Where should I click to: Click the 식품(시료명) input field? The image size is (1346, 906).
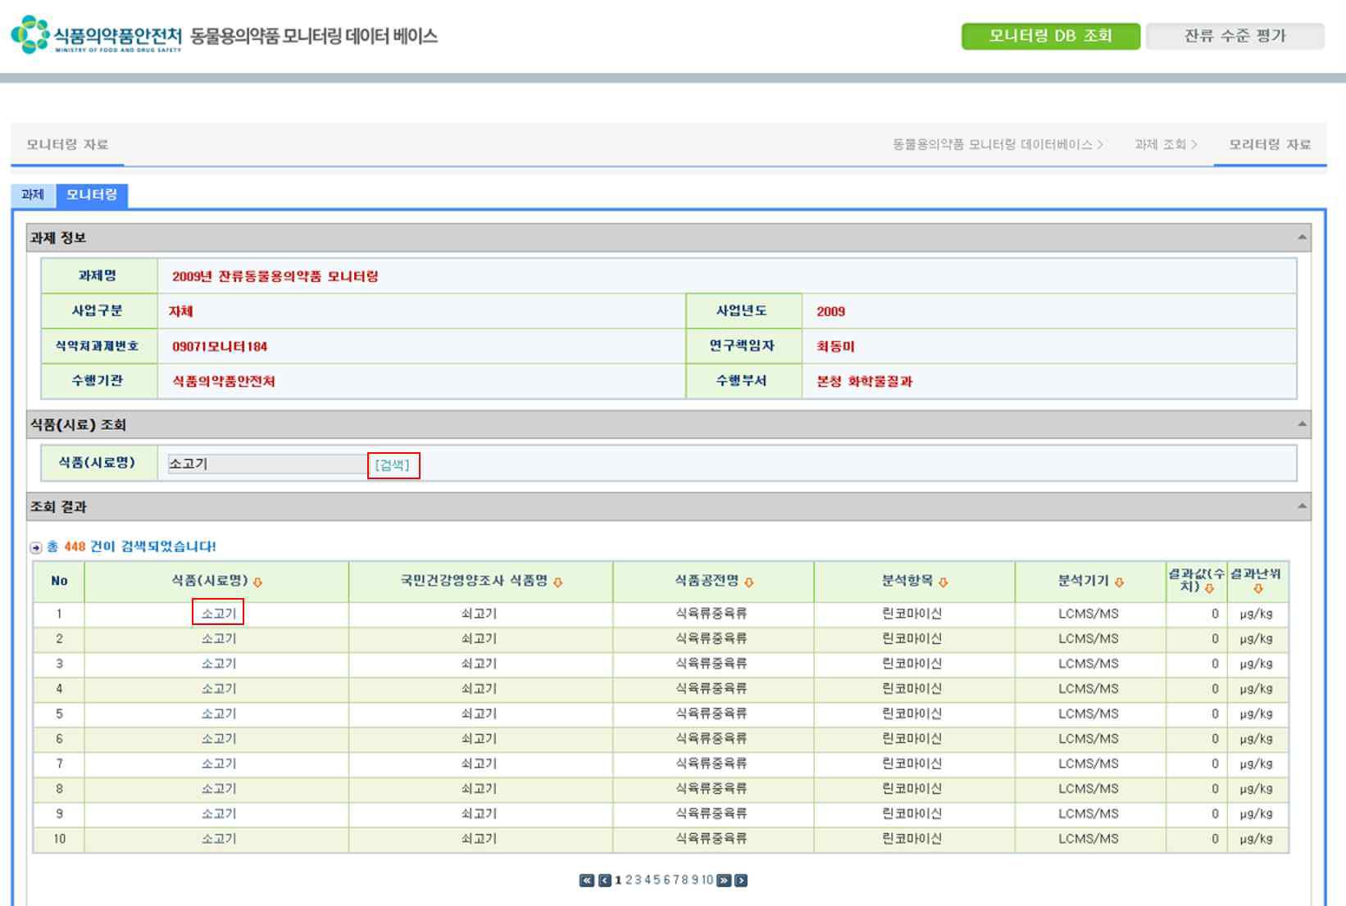pyautogui.click(x=267, y=464)
